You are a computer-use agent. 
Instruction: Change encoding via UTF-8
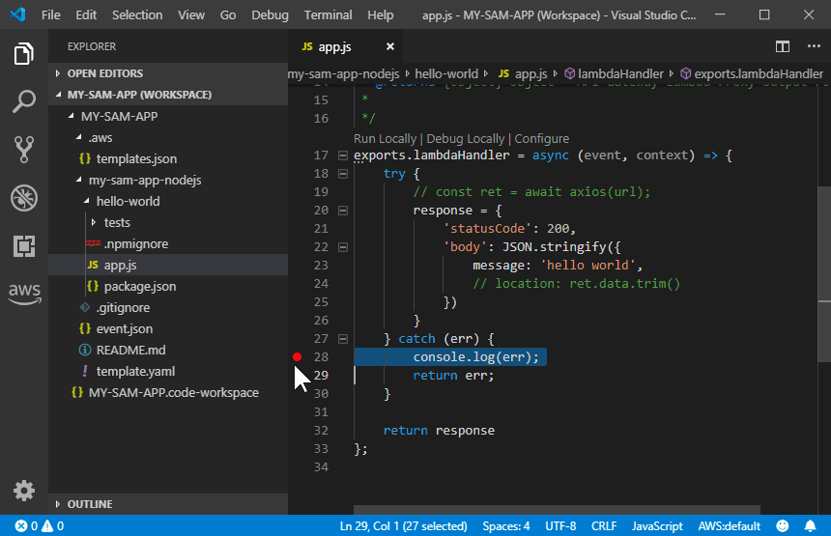[560, 526]
